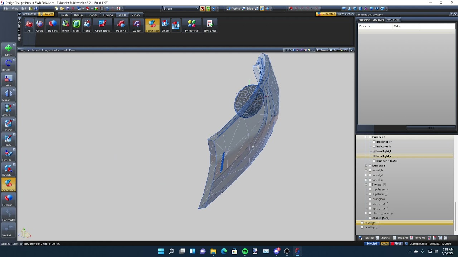The height and width of the screenshot is (257, 458).
Task: Toggle the Auto mode in status bar
Action: pyautogui.click(x=385, y=243)
